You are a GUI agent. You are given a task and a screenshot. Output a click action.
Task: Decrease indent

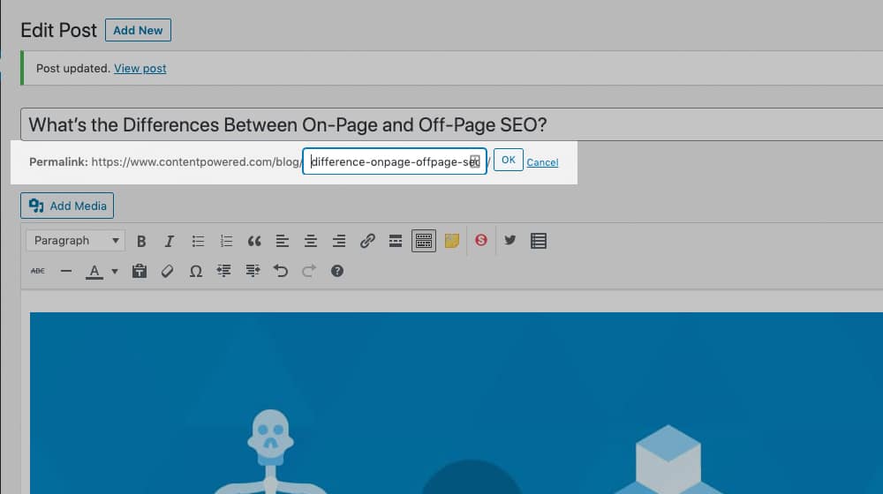click(223, 271)
